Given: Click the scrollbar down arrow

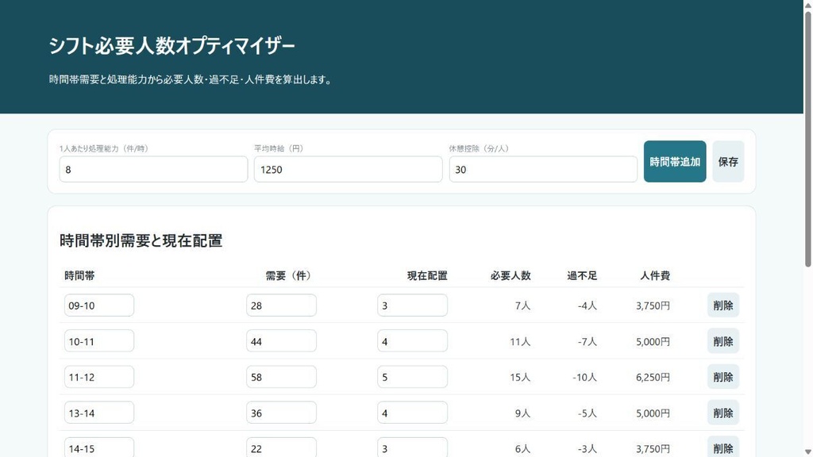Looking at the screenshot, I should pyautogui.click(x=807, y=452).
